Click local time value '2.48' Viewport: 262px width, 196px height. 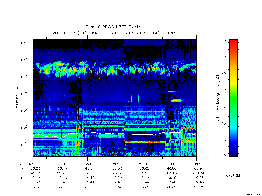pos(200,182)
